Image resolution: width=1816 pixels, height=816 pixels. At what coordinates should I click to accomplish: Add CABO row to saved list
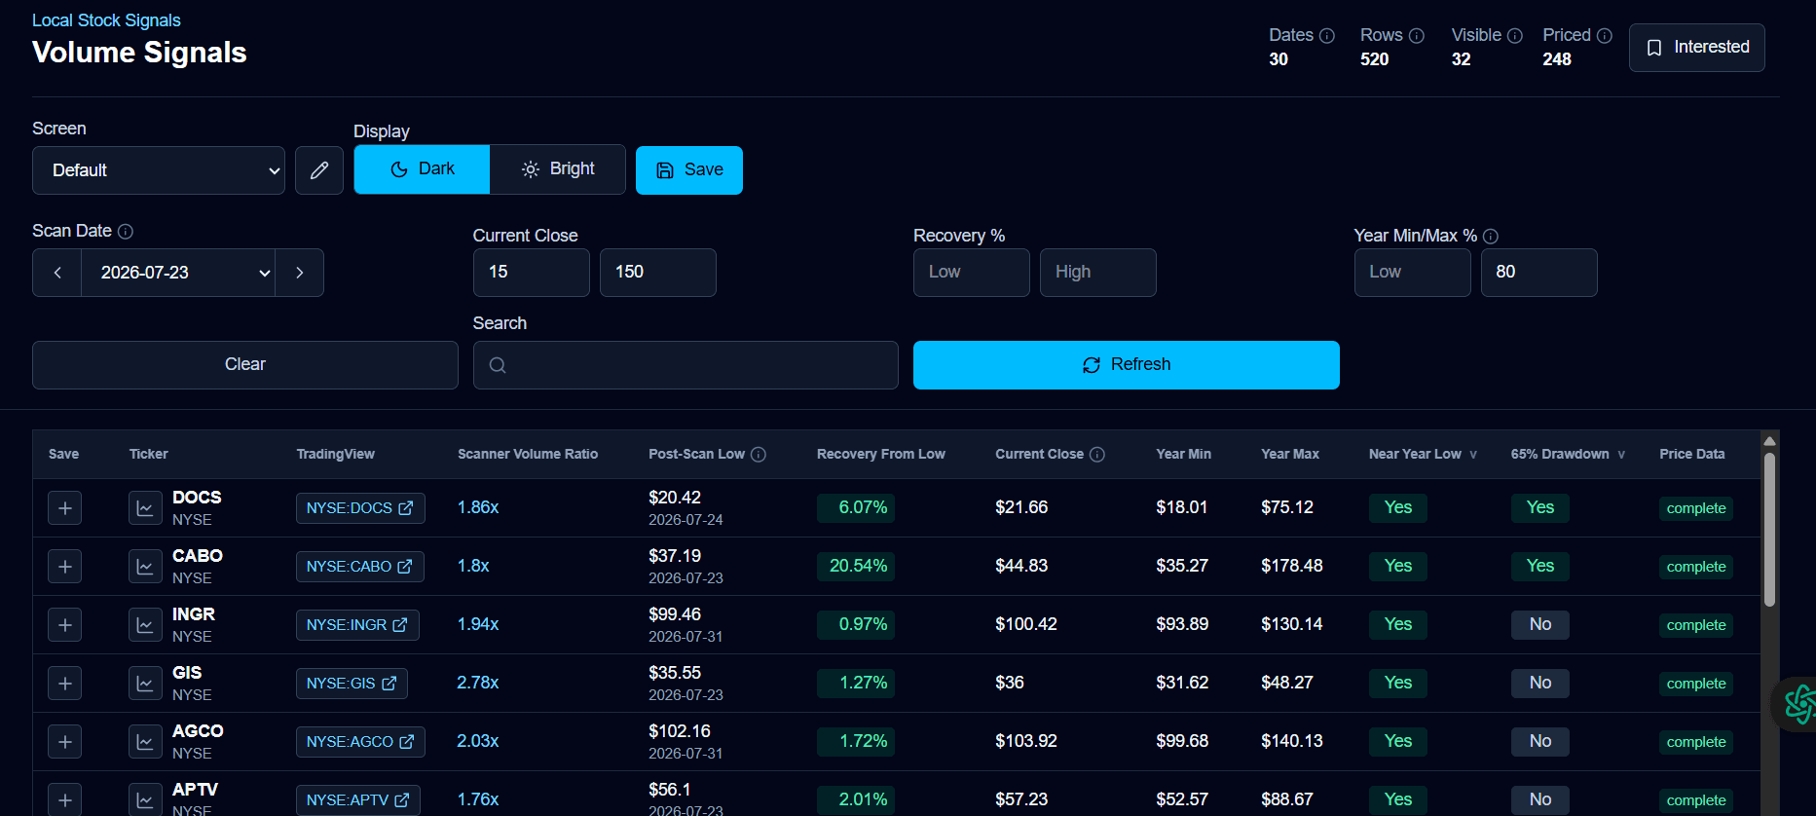click(65, 567)
